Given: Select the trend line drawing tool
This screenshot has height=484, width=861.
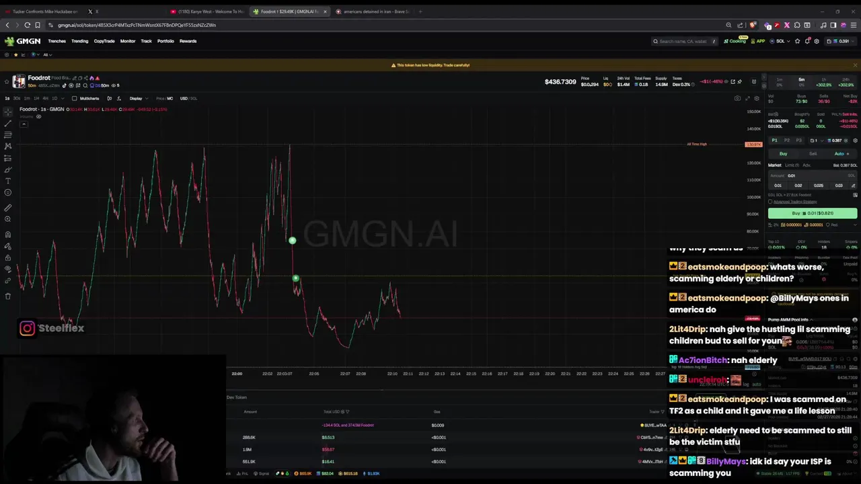Looking at the screenshot, I should click(7, 124).
